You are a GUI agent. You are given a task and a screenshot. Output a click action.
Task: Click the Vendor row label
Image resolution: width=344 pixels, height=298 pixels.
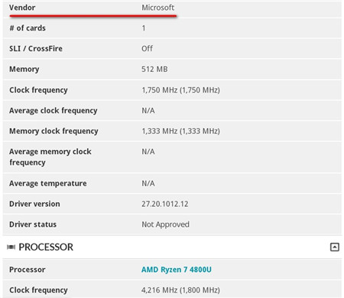point(22,8)
